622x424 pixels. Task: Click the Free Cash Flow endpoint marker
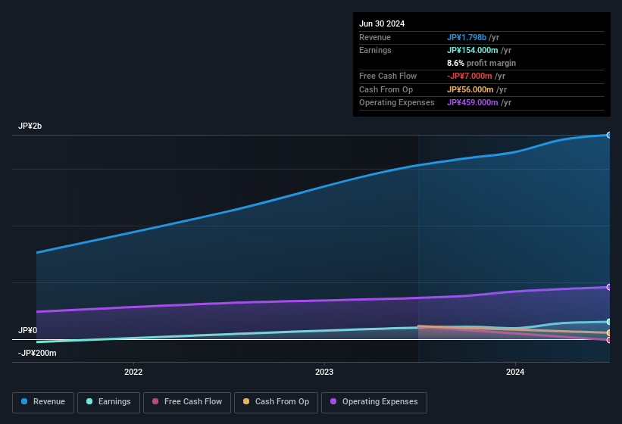[x=608, y=340]
